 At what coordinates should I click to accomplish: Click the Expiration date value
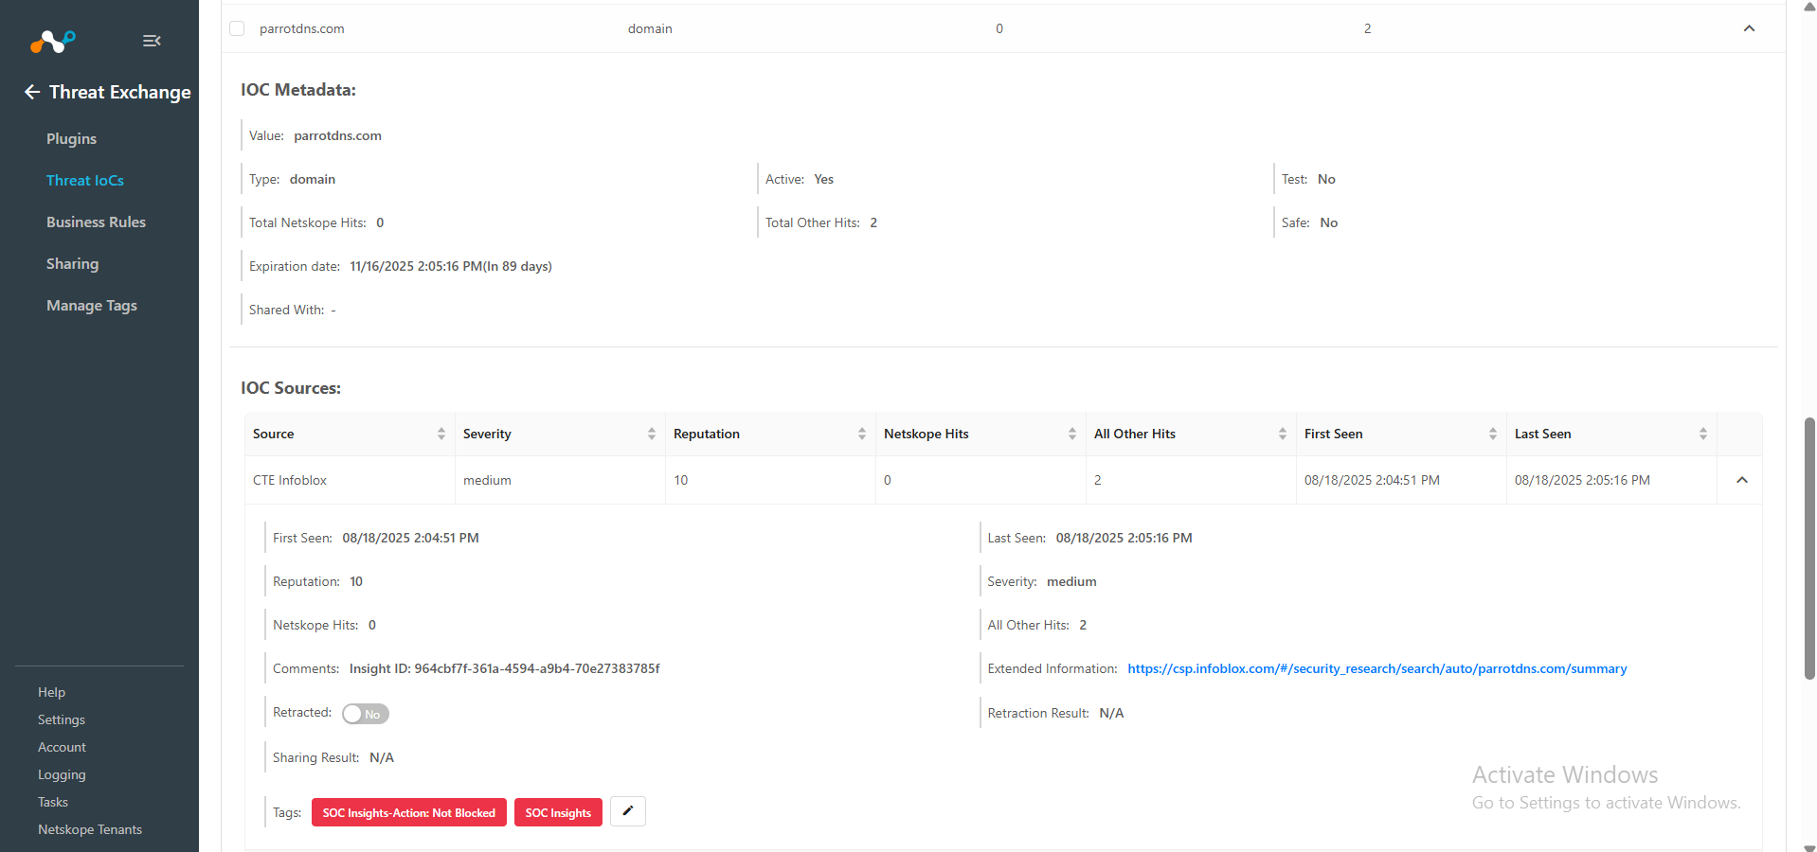[x=451, y=266]
